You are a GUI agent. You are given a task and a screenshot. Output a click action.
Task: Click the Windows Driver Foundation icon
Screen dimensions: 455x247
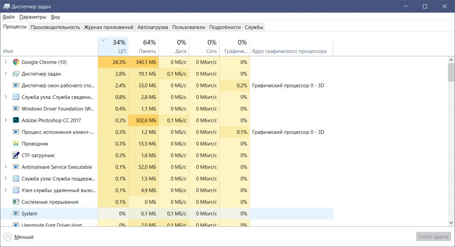tap(16, 109)
